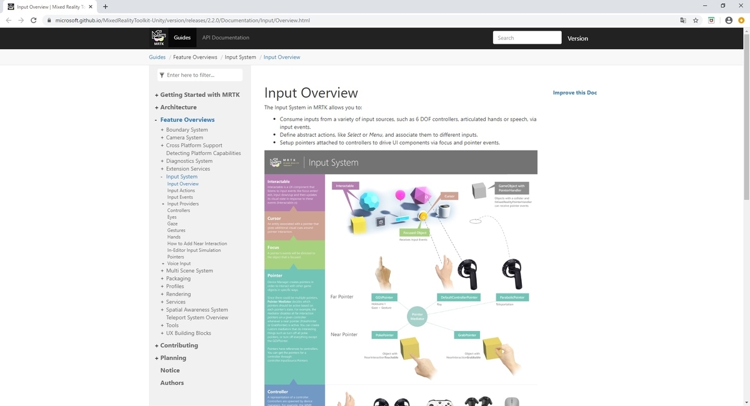Open the Input System breadcrumb

click(x=241, y=57)
